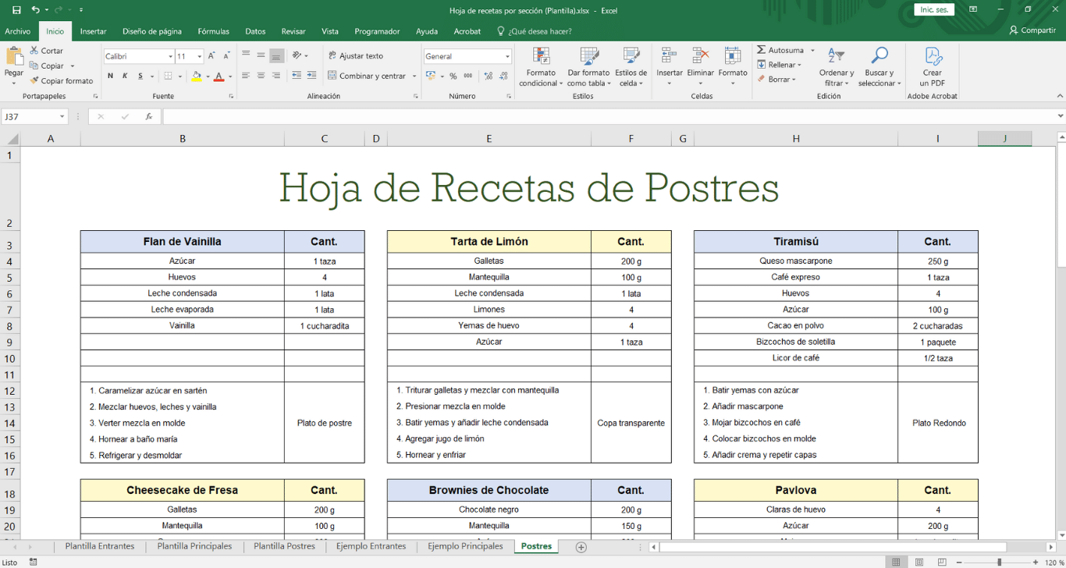Switch to the Fórmulas ribbon tab

(213, 31)
